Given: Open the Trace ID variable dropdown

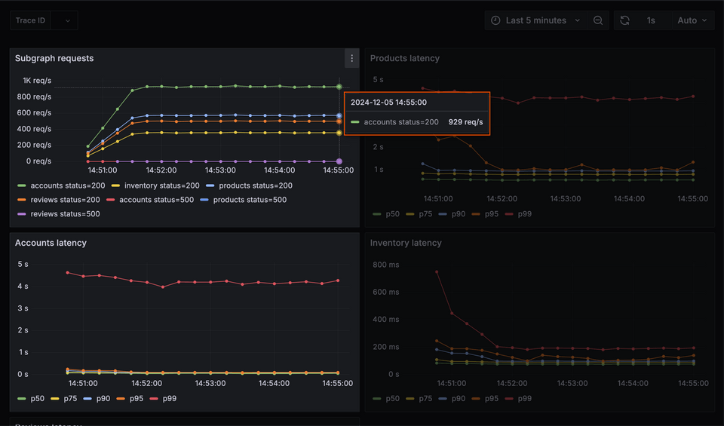Looking at the screenshot, I should pyautogui.click(x=64, y=20).
